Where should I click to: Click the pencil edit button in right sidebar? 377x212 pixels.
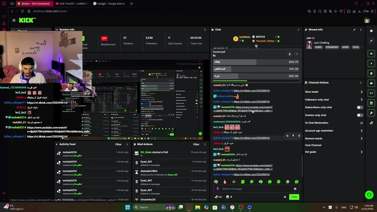pyautogui.click(x=371, y=41)
